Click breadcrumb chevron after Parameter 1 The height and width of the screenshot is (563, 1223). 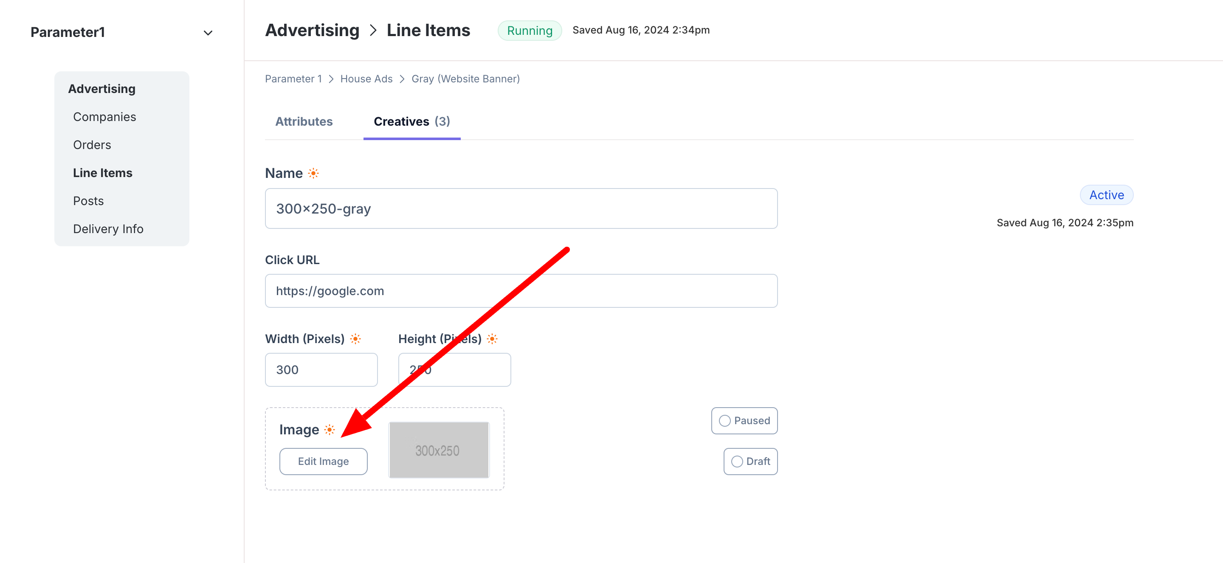pos(331,79)
